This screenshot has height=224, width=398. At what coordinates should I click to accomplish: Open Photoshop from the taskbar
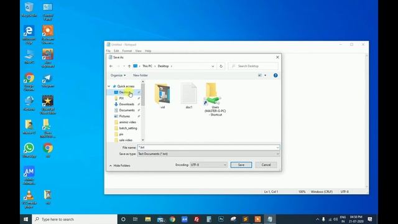[x=221, y=219]
